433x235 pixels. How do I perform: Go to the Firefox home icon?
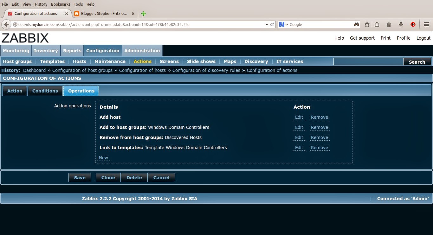click(x=389, y=24)
